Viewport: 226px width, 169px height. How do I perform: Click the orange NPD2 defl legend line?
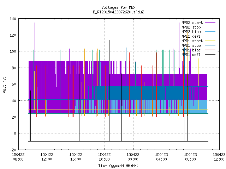coord(210,36)
